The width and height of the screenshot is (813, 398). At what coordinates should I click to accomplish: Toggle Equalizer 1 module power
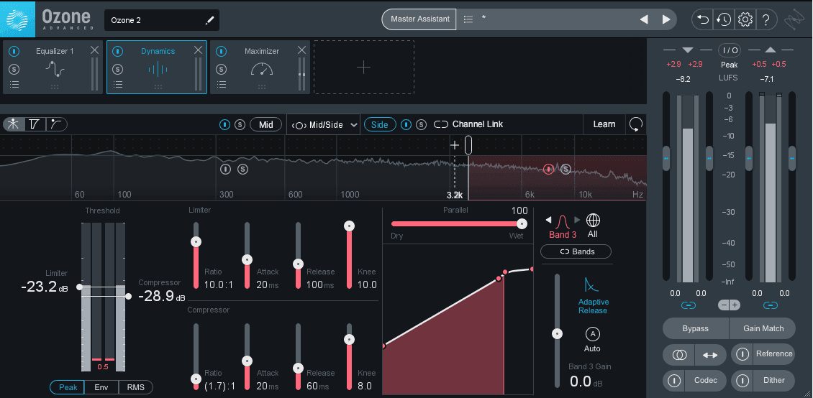coord(14,51)
